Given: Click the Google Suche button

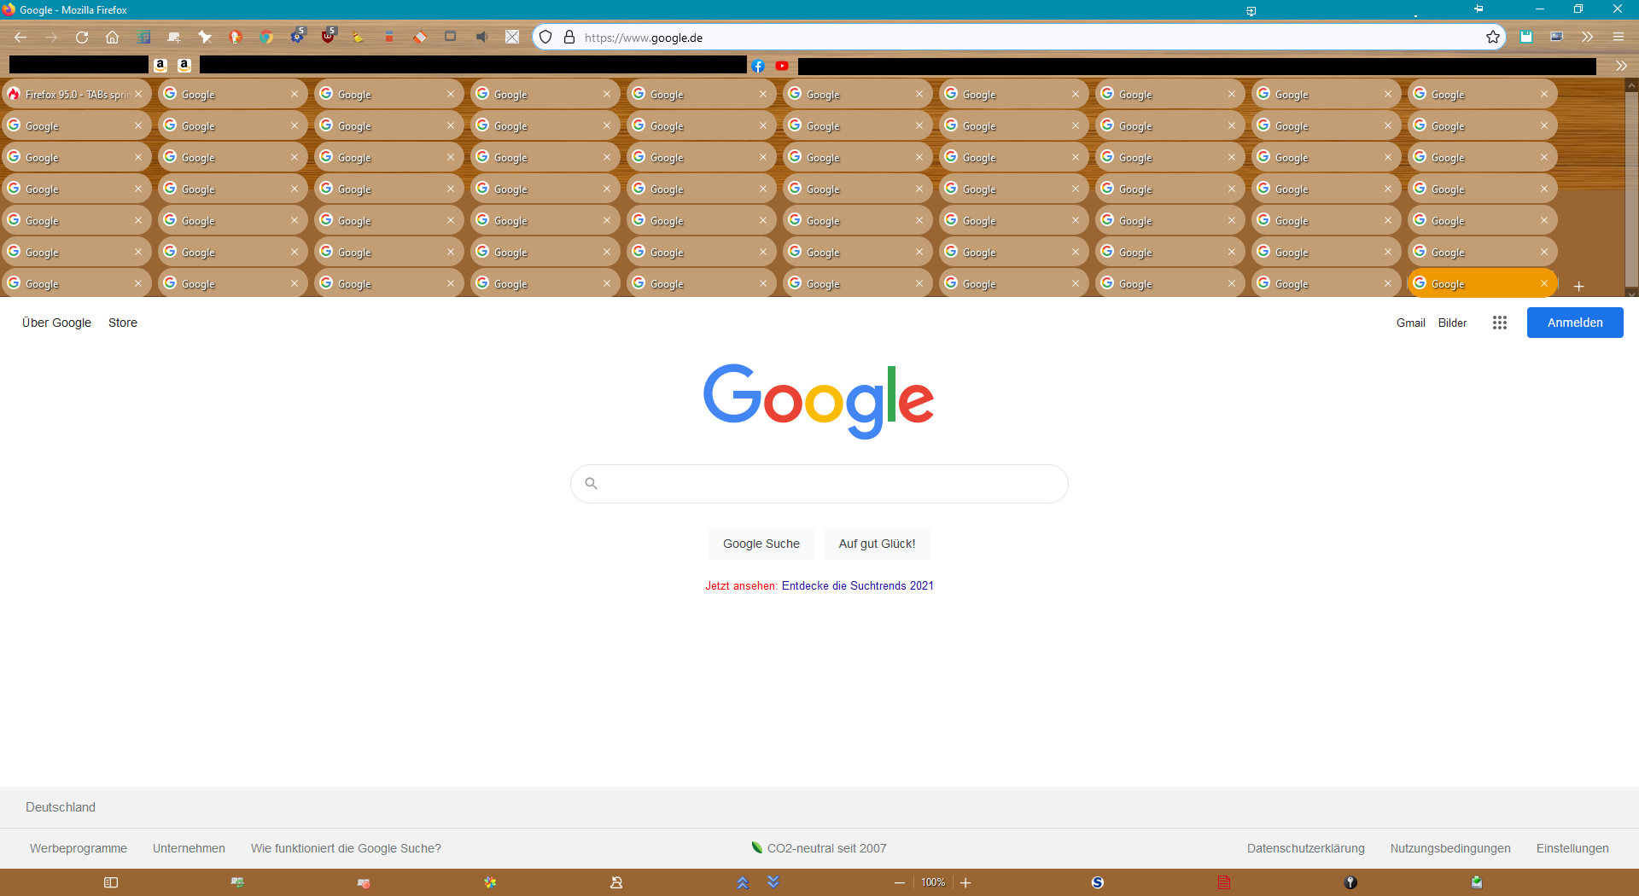Looking at the screenshot, I should tap(761, 544).
